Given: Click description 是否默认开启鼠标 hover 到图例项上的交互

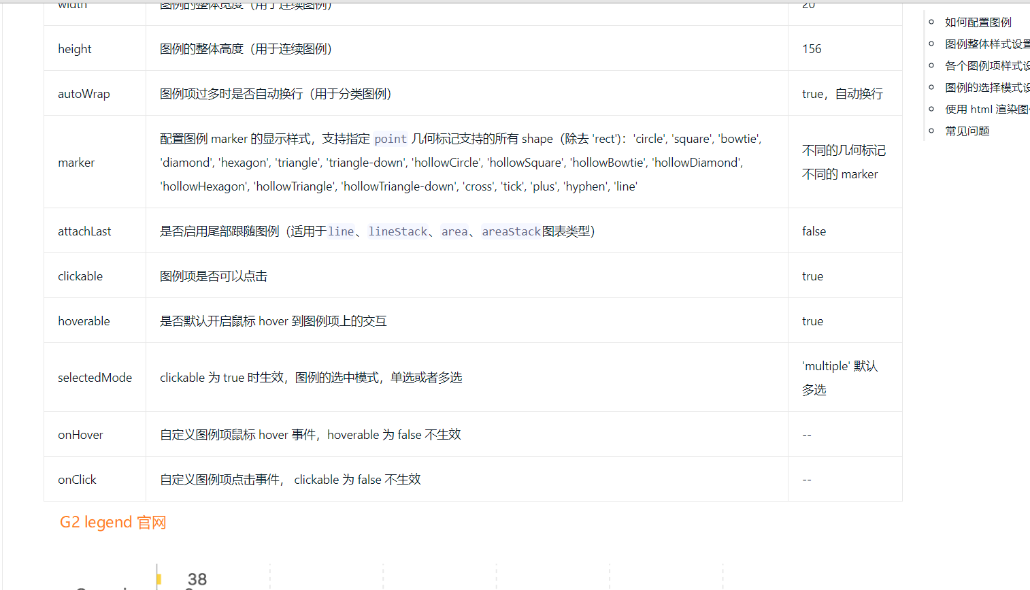Looking at the screenshot, I should tap(273, 321).
